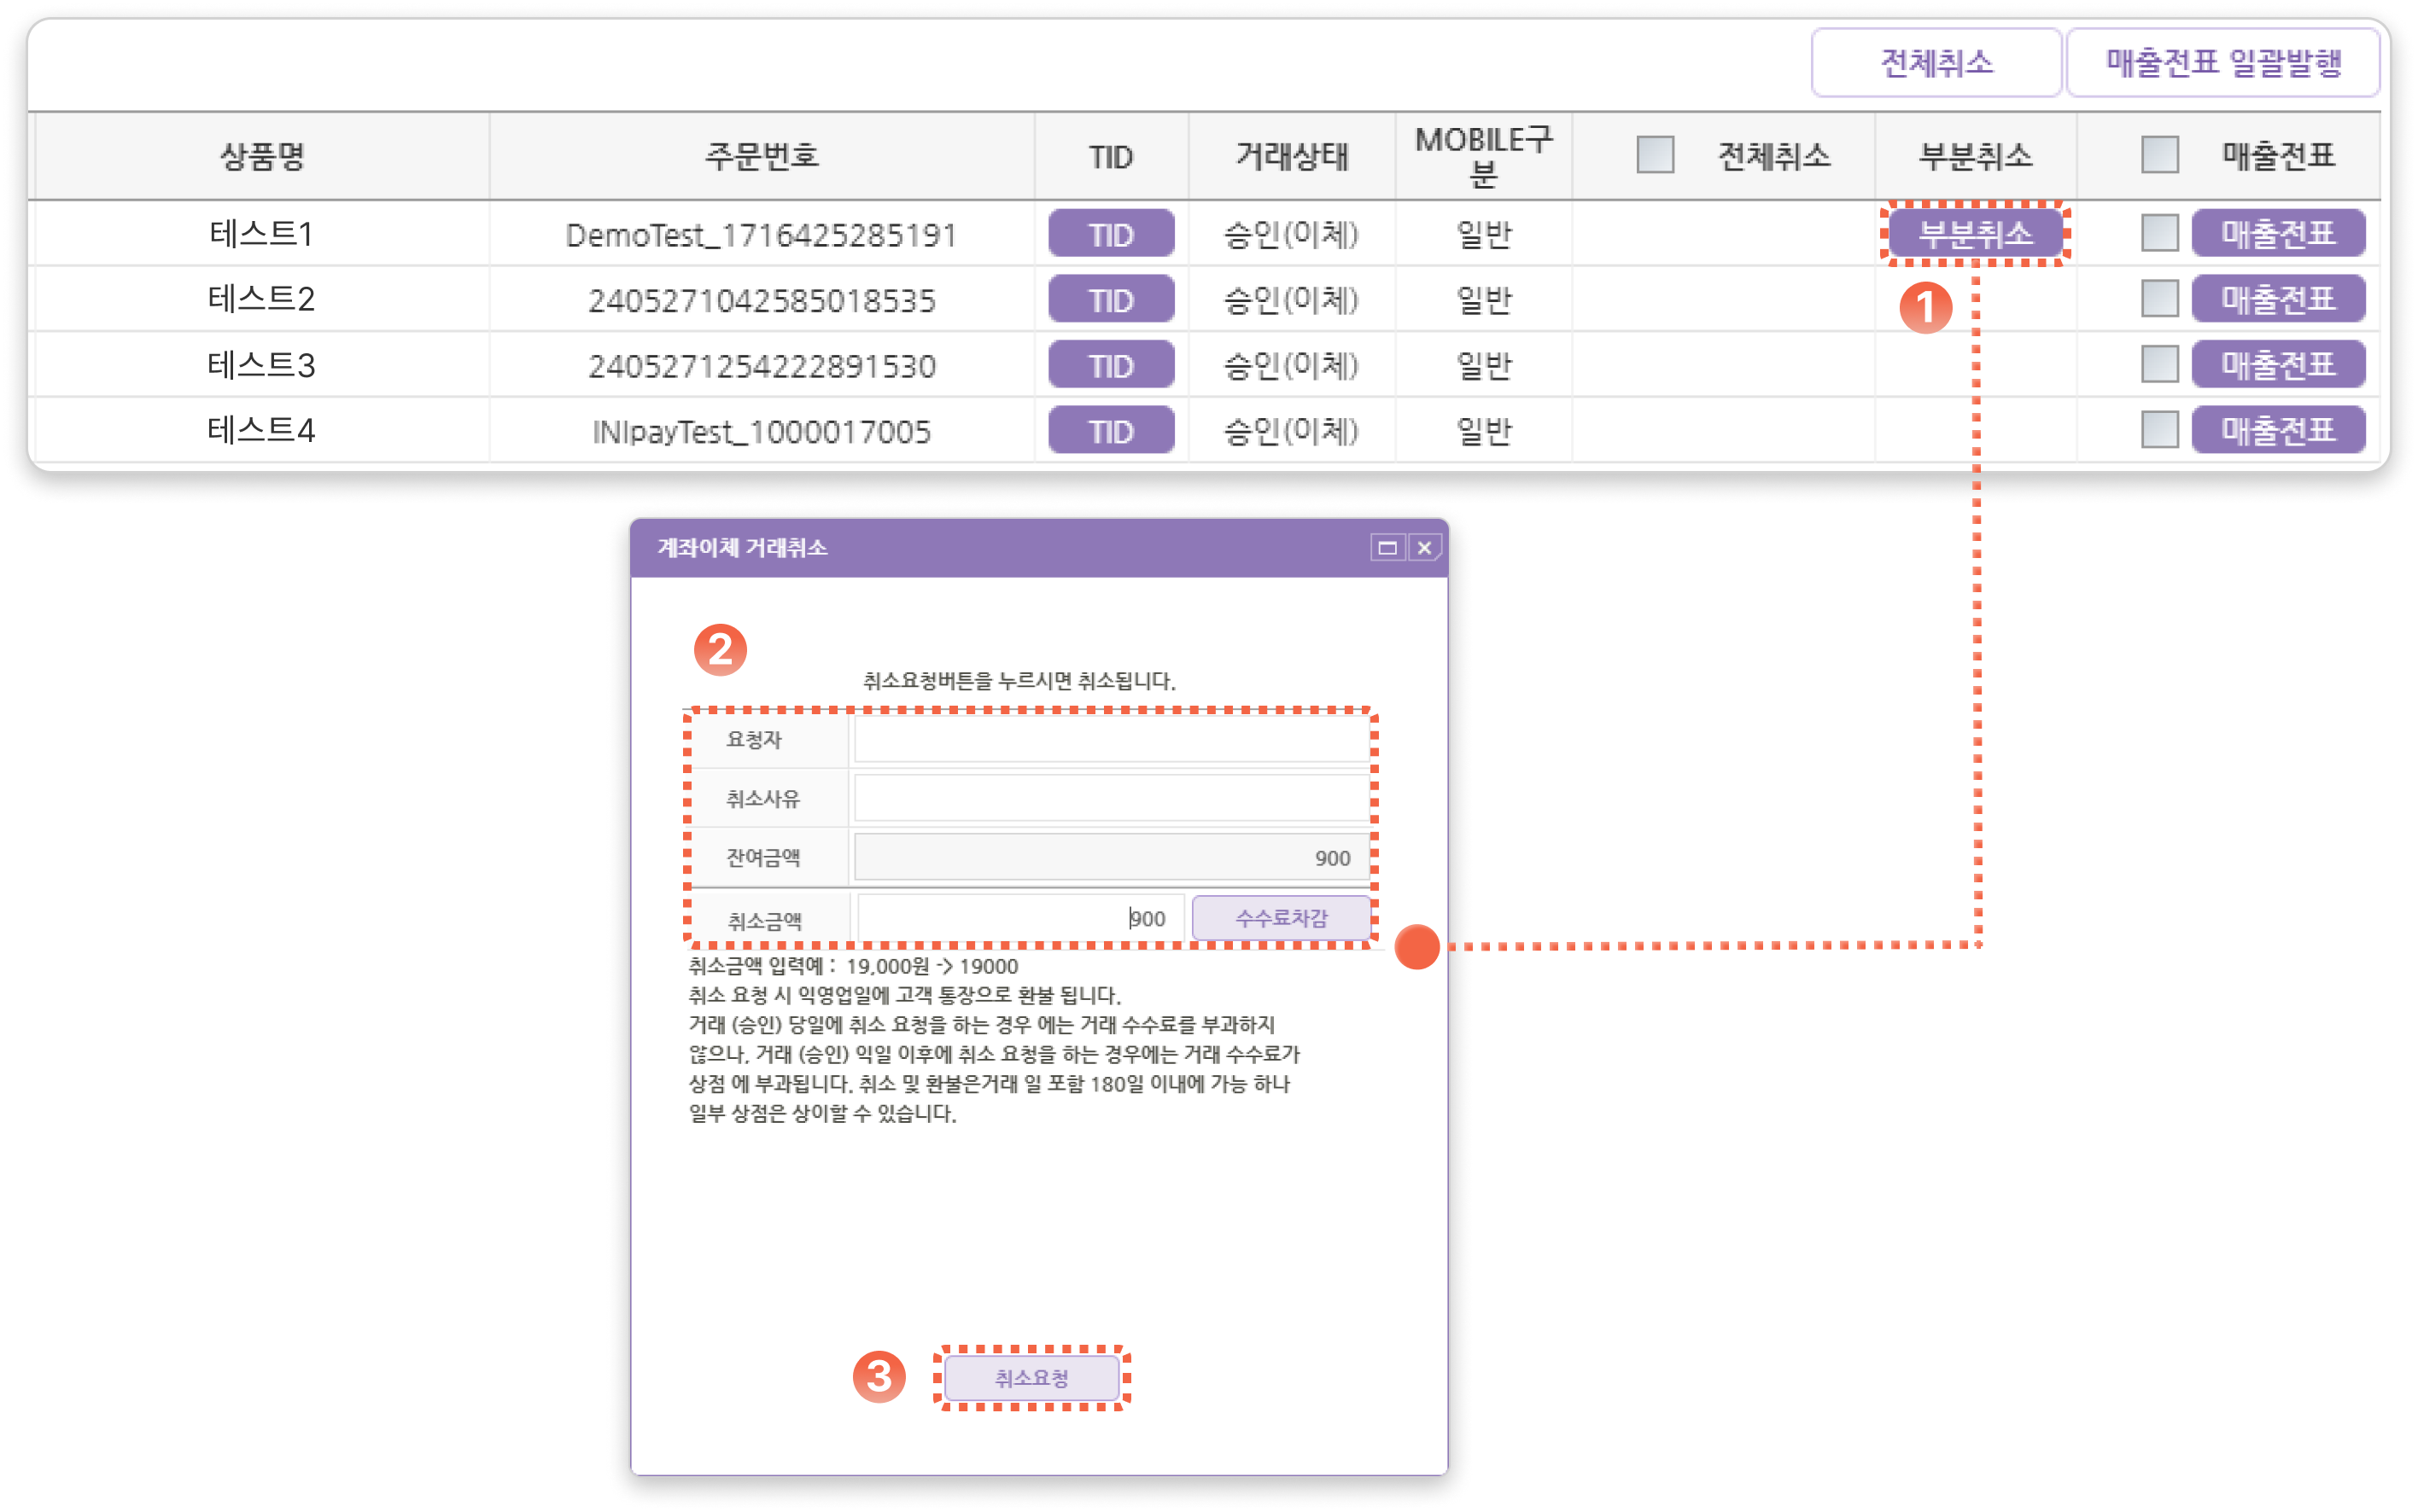Screen dimensions: 2418x1512
Task: Open the TID button for 테스트2
Action: [x=1111, y=299]
